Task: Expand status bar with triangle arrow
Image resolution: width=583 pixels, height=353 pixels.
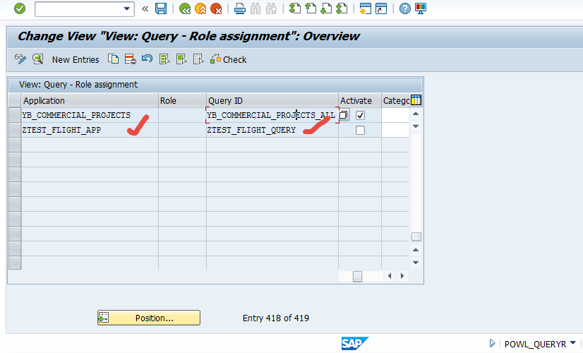Action: (x=492, y=343)
